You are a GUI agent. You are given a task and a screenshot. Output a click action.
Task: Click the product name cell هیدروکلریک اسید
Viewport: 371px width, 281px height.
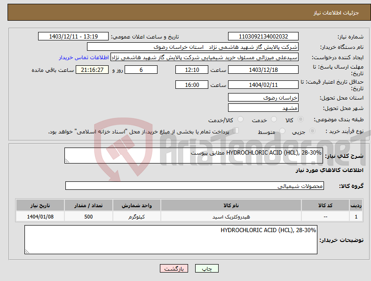(231, 217)
